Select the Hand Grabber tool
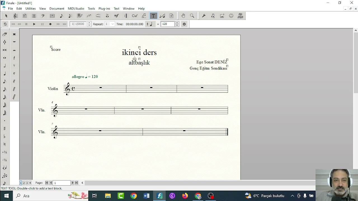The width and height of the screenshot is (358, 201). (x=183, y=16)
